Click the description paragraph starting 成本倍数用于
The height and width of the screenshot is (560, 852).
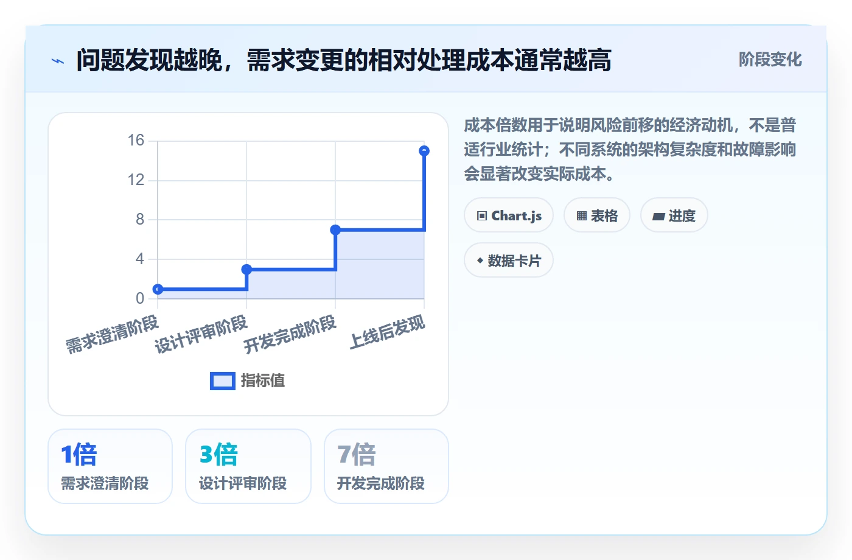point(630,150)
